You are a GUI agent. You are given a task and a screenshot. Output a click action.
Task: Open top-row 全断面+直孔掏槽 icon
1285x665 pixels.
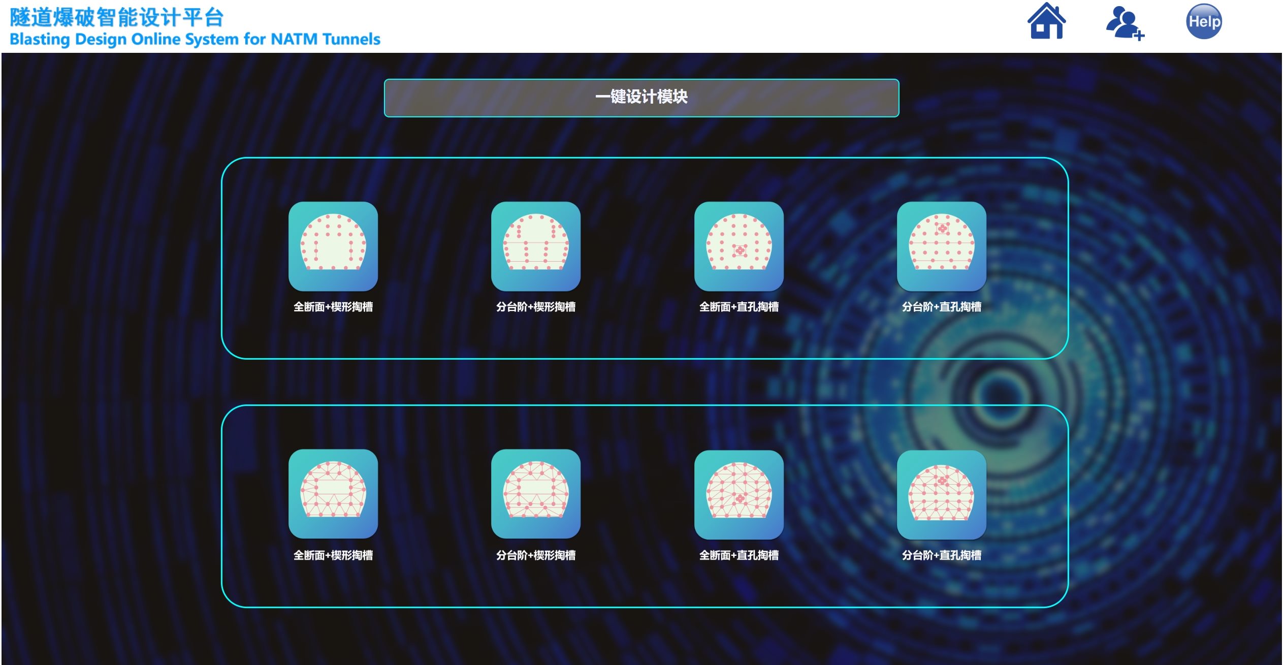point(739,246)
